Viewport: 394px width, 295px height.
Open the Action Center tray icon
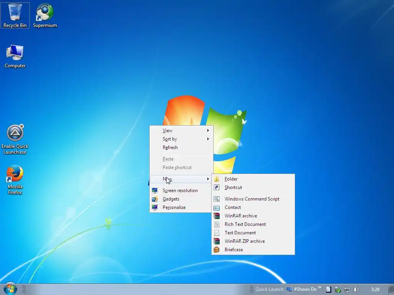click(328, 290)
